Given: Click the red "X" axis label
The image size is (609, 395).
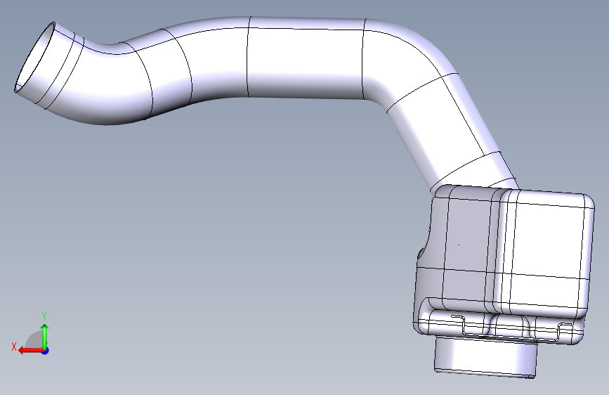Looking at the screenshot, I should [x=14, y=347].
